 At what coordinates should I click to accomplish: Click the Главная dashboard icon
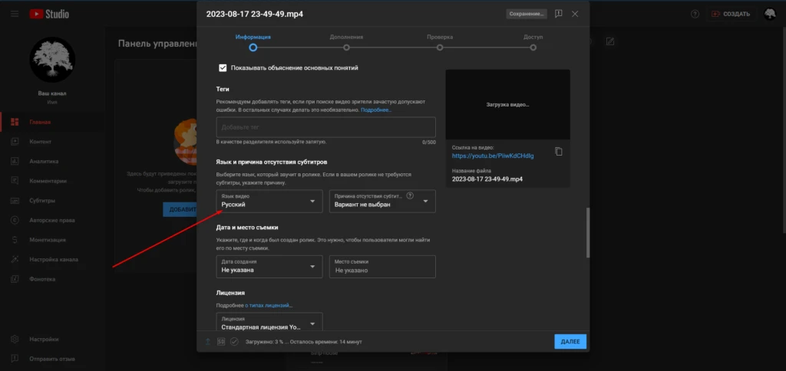click(x=15, y=122)
